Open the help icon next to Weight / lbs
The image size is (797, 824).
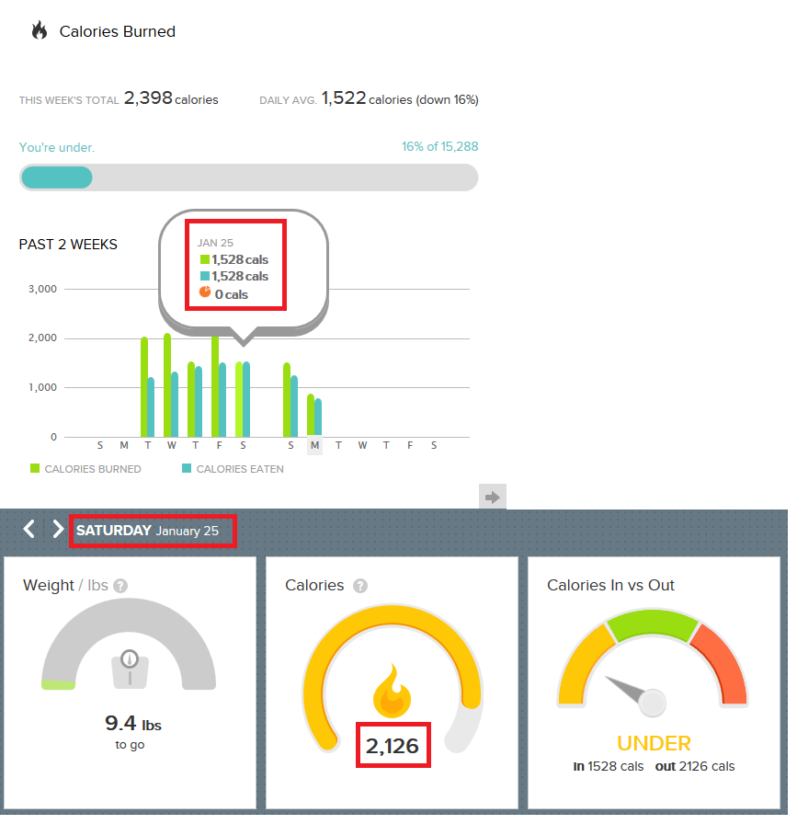coord(120,586)
